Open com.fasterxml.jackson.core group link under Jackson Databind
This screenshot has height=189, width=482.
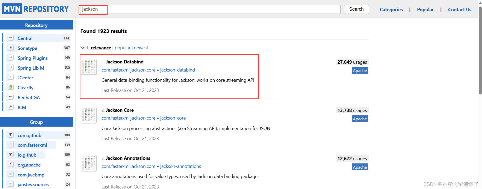tap(128, 70)
